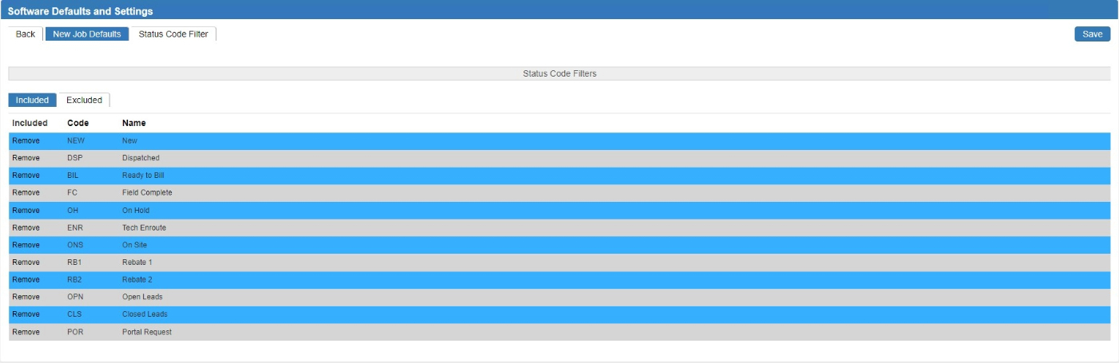Remove the Rebate 1 status
This screenshot has height=363, width=1119.
(x=26, y=262)
